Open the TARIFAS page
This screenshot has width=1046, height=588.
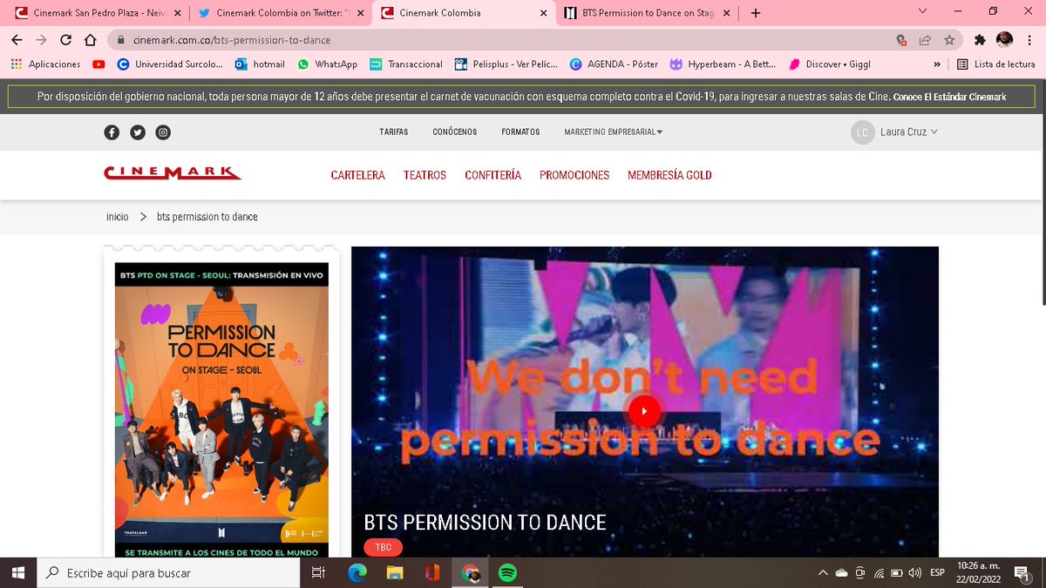pos(394,132)
